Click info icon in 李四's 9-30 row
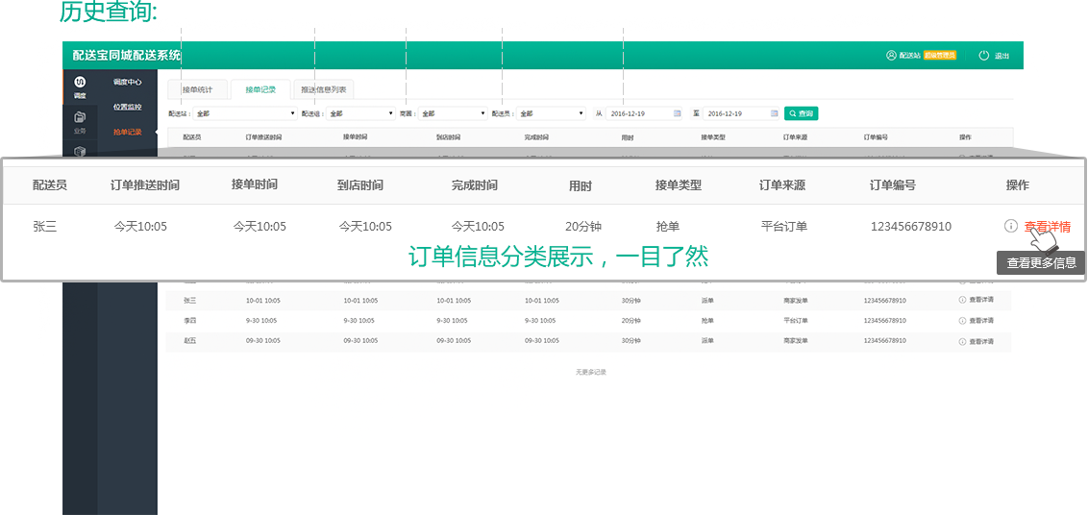The image size is (1088, 515). pyautogui.click(x=962, y=320)
